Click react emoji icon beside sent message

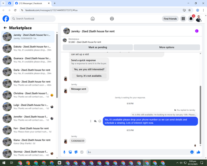[x=100, y=121]
